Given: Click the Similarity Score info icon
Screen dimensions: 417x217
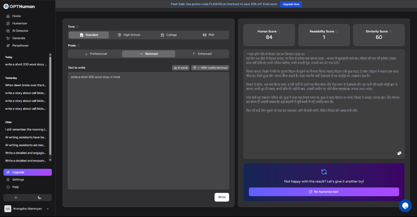Looking at the screenshot, I should [390, 32].
